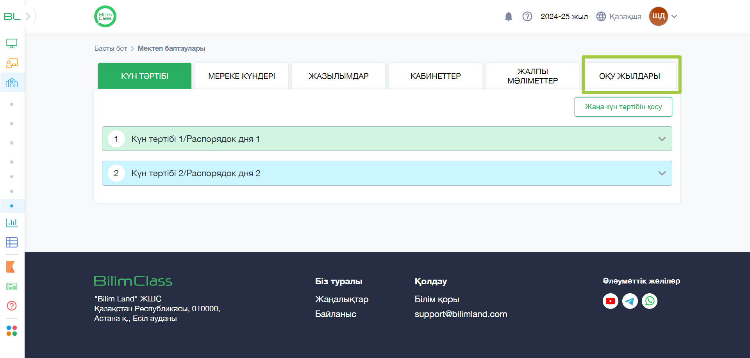Click number badge 1 of first schedule
Viewport: 750px width, 358px height.
(x=116, y=139)
